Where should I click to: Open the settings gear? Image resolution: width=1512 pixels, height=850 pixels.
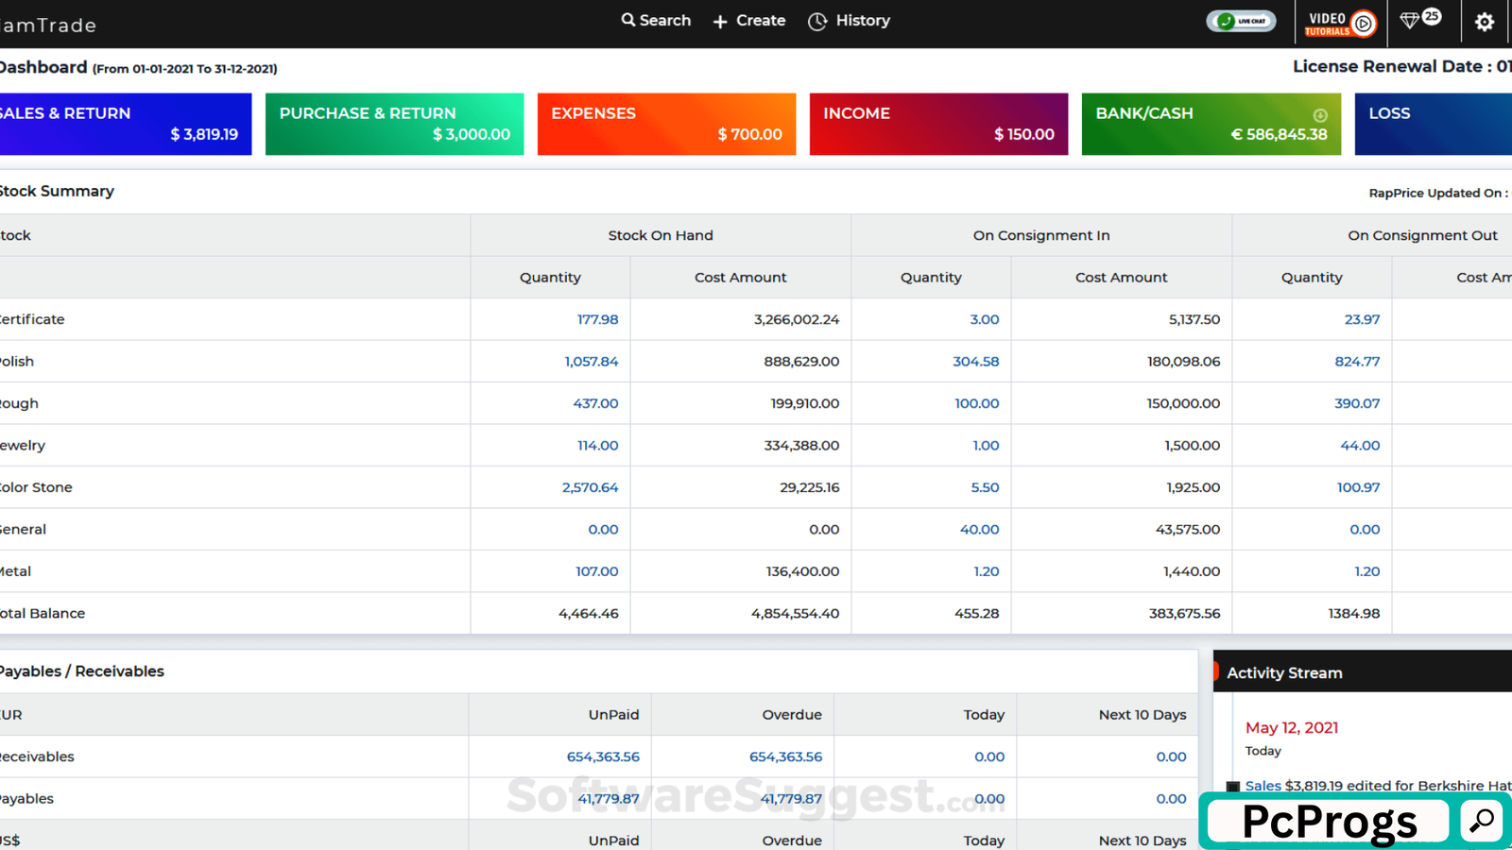pyautogui.click(x=1485, y=22)
